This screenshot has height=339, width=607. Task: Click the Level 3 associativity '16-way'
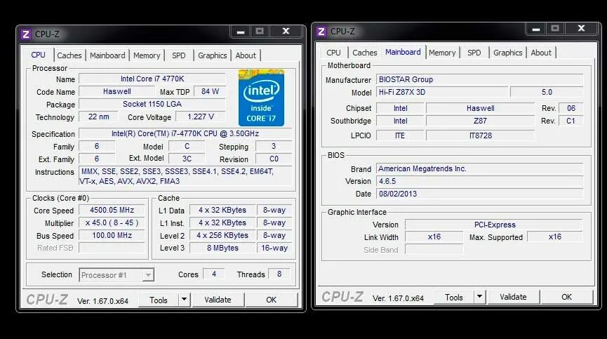[274, 248]
